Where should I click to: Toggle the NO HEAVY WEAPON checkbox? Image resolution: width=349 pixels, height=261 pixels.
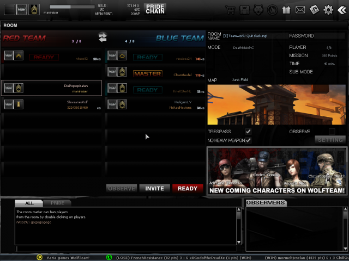248,140
